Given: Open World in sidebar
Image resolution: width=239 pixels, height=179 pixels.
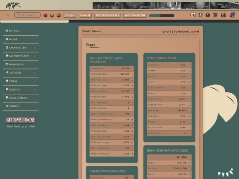Looking at the screenshot, I should tap(12, 106).
